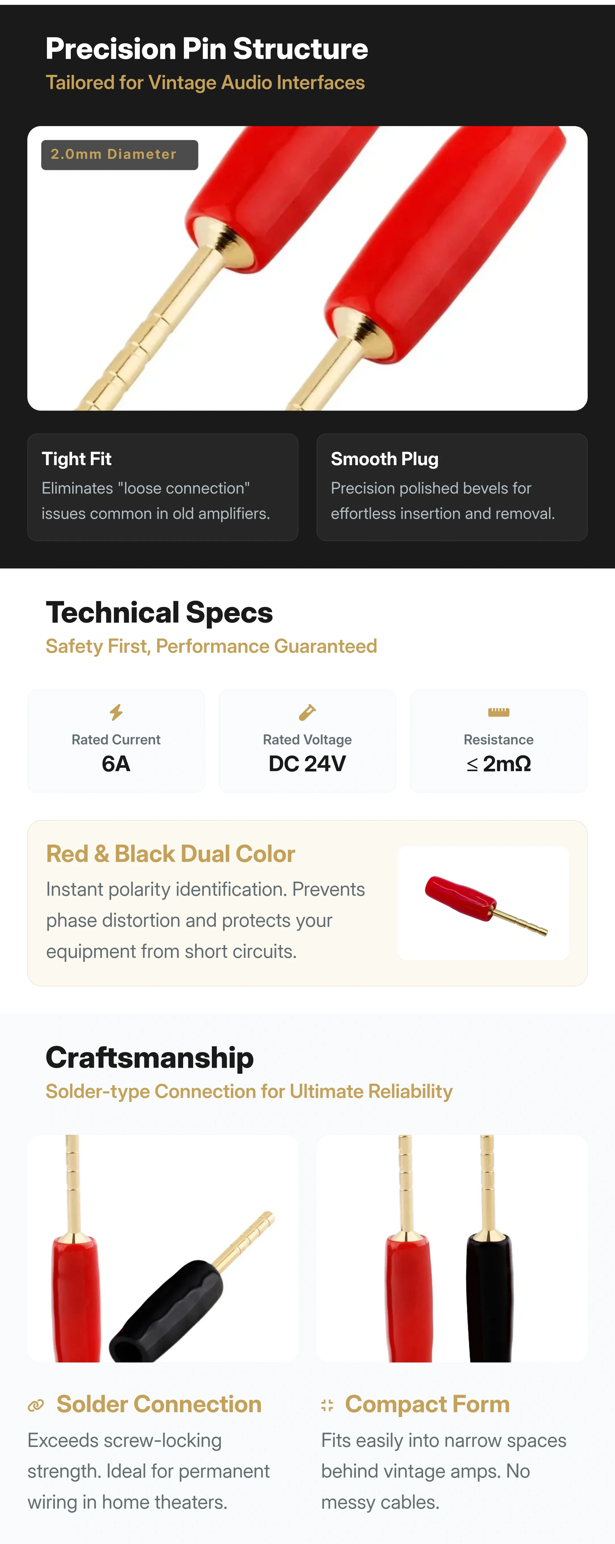The image size is (615, 1544).
Task: Open the large red pin plug image
Action: point(307,268)
